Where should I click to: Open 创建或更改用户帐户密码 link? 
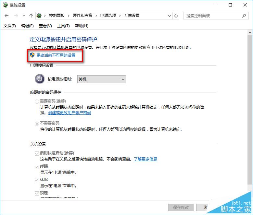point(70,113)
